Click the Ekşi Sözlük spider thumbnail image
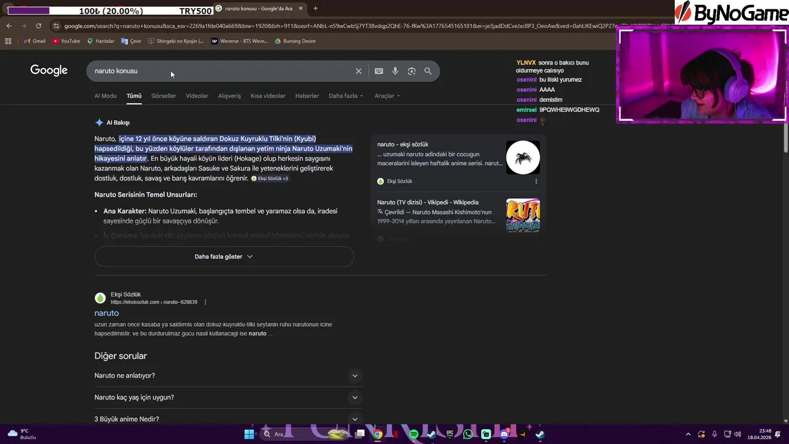The width and height of the screenshot is (789, 444). [523, 158]
